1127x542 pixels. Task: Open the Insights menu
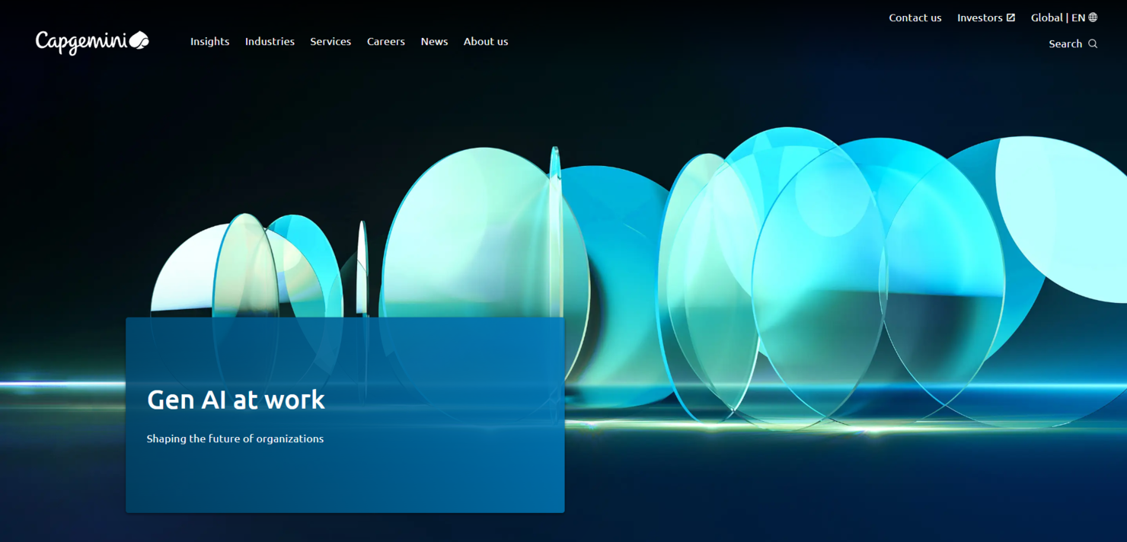click(x=209, y=42)
